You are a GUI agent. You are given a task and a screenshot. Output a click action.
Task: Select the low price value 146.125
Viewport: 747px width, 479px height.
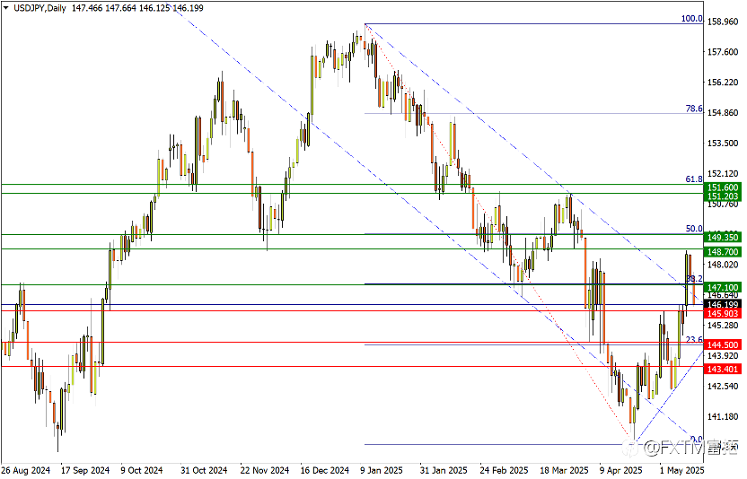point(154,8)
